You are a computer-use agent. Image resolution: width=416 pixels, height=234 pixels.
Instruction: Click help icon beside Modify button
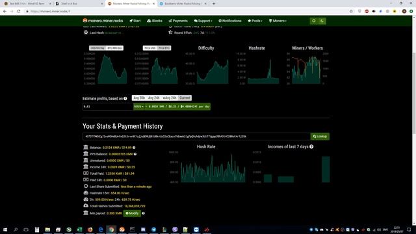(143, 213)
